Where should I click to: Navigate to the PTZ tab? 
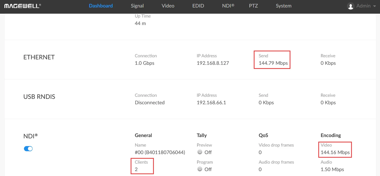point(254,6)
